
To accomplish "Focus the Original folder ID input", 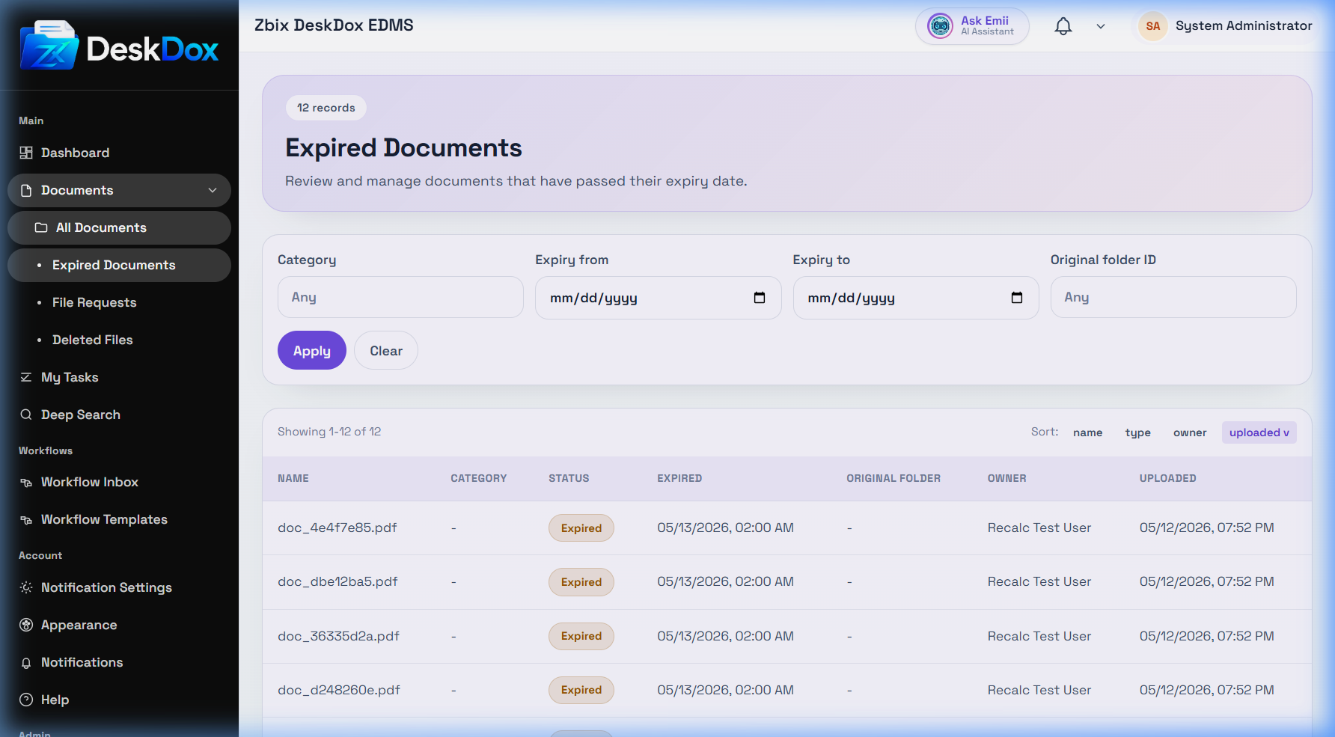I will point(1173,297).
